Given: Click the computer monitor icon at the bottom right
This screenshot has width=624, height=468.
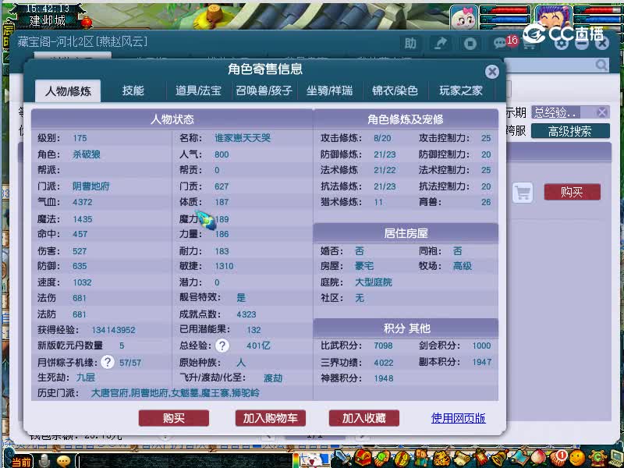Looking at the screenshot, I should pos(615,459).
